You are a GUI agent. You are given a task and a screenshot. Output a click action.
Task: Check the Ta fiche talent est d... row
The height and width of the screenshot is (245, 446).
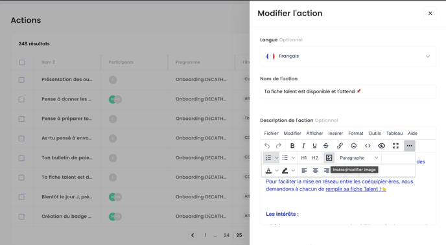pos(21,178)
